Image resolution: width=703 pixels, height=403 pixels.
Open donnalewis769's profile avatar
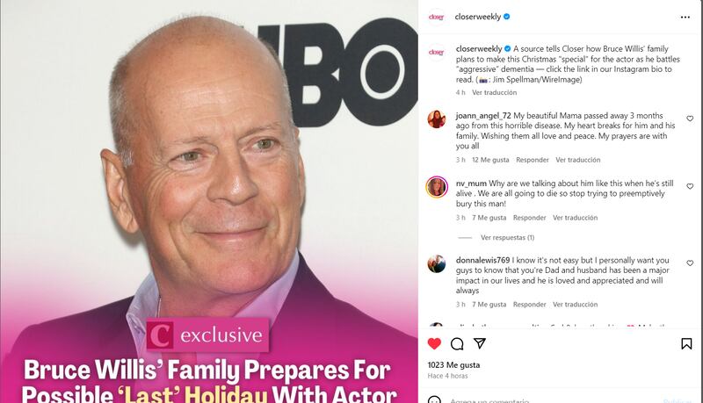click(436, 263)
